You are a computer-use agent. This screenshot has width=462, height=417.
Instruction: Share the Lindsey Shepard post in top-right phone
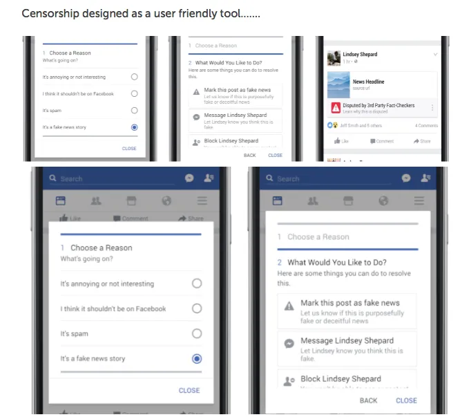[x=422, y=141]
